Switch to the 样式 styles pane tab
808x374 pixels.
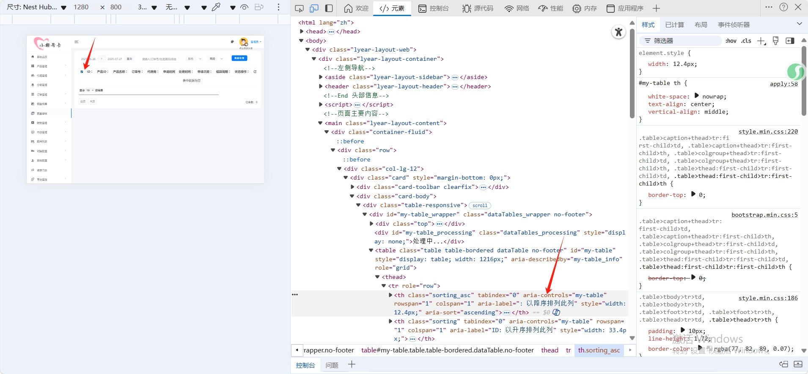click(x=648, y=25)
